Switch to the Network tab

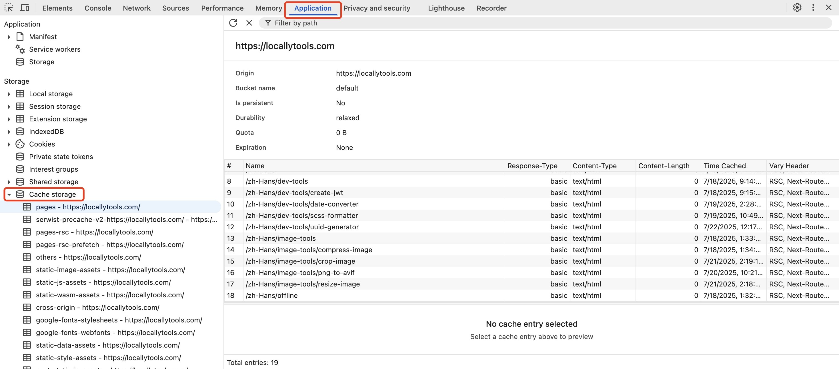pos(137,8)
